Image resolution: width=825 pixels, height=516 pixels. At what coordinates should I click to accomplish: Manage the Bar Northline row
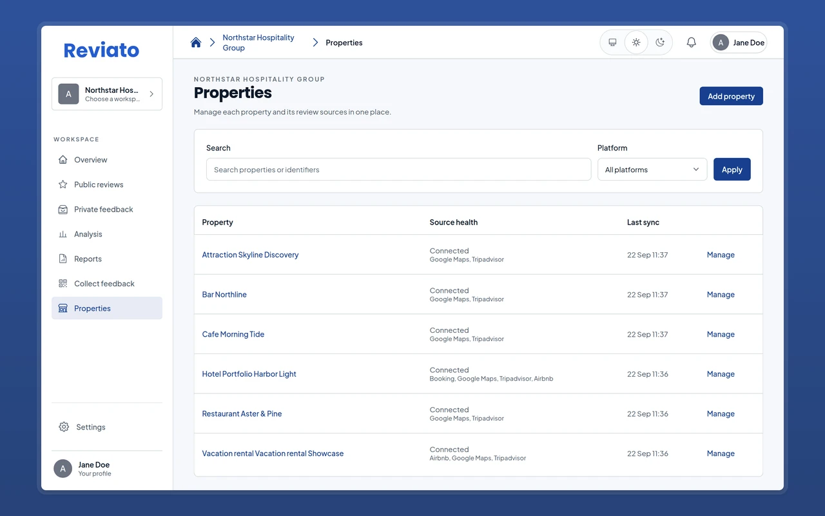coord(721,295)
